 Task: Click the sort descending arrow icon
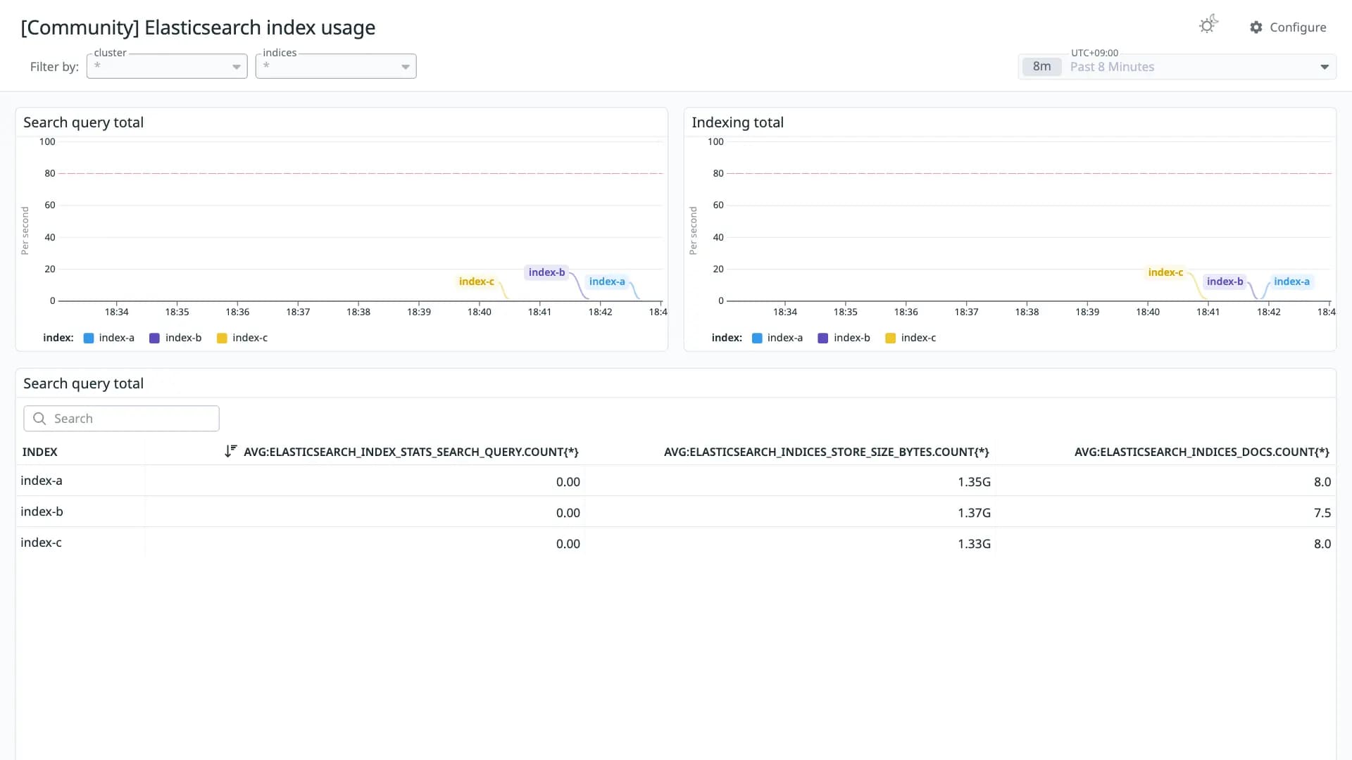230,451
